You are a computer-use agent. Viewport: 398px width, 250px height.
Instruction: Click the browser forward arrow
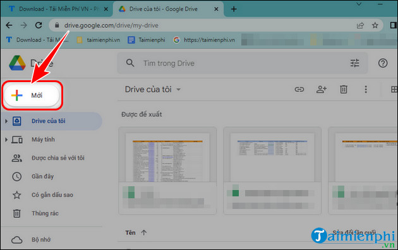click(24, 25)
